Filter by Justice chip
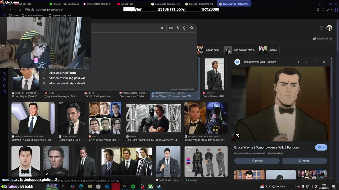This screenshot has height=190, width=339. click(x=269, y=50)
